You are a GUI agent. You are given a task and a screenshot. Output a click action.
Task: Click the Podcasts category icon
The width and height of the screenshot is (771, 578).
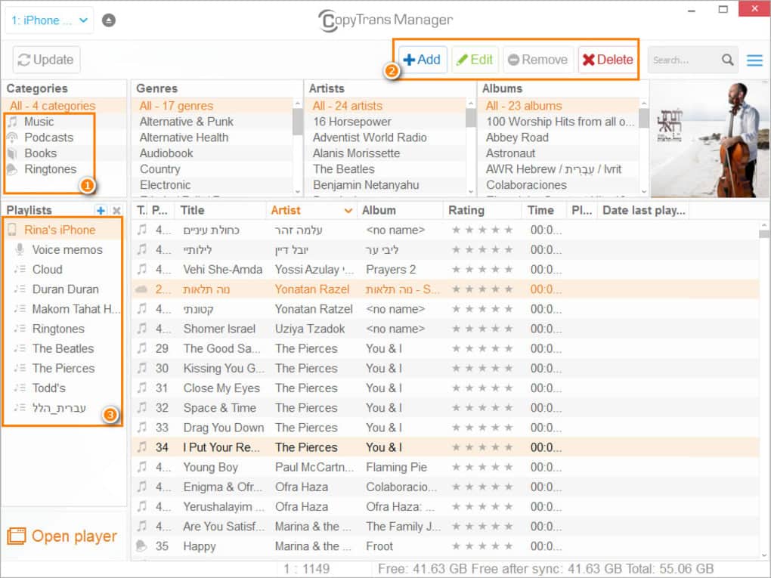[x=13, y=138]
